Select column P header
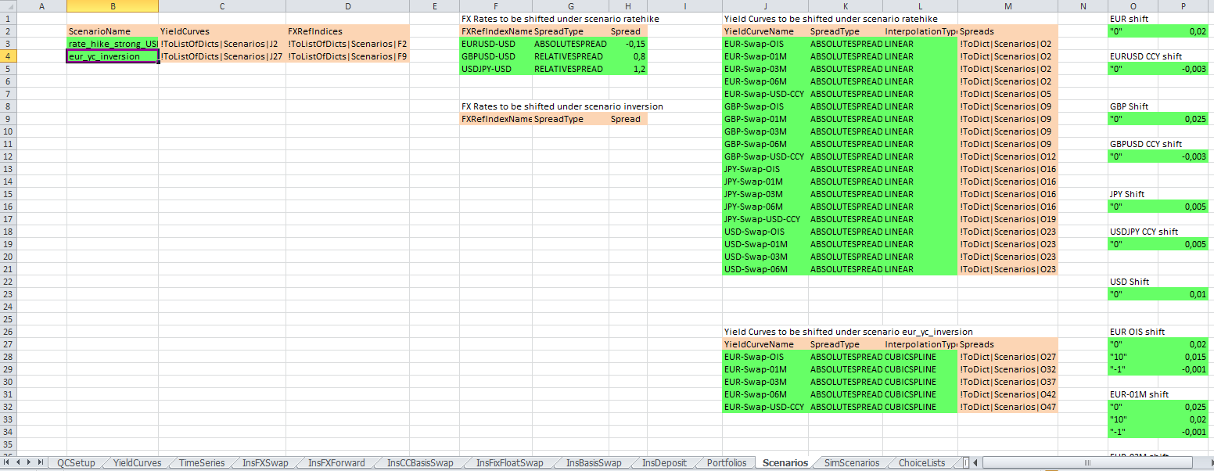Image resolution: width=1214 pixels, height=471 pixels. pyautogui.click(x=1185, y=5)
